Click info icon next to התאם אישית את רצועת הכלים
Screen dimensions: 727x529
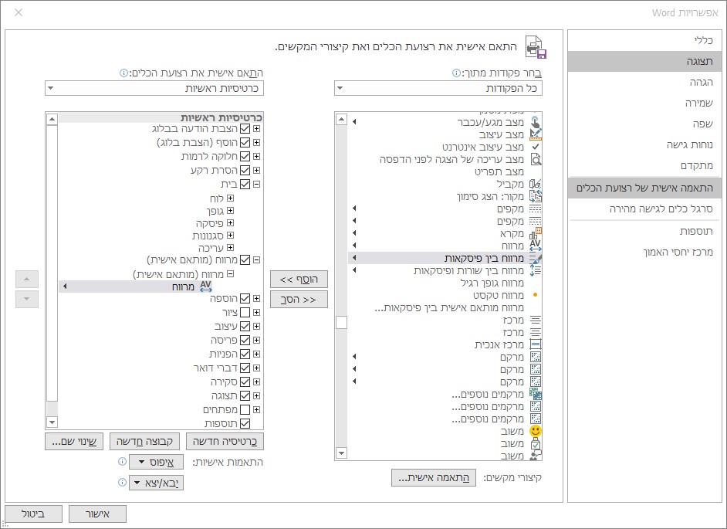click(123, 73)
